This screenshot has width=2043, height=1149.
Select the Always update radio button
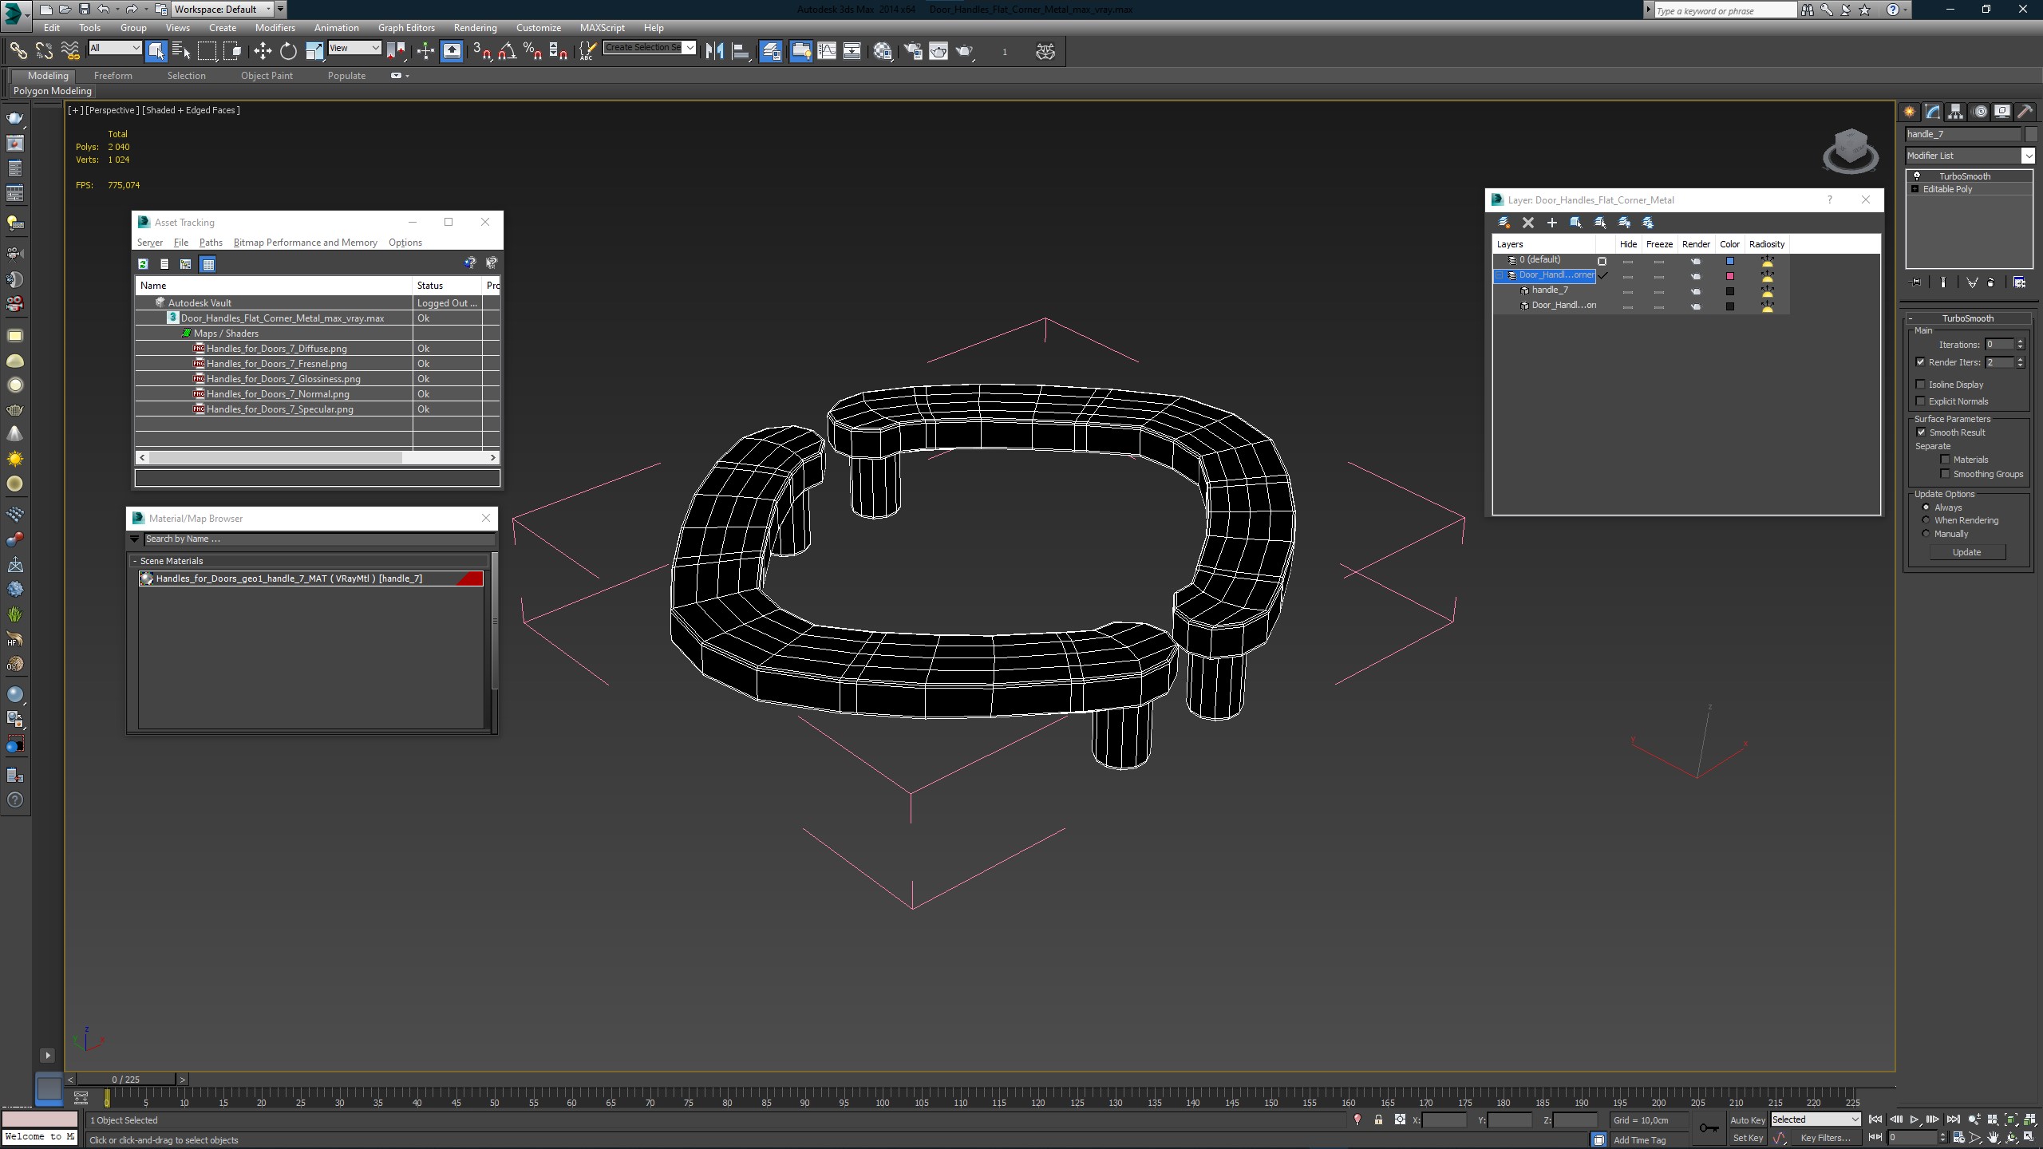coord(1926,507)
